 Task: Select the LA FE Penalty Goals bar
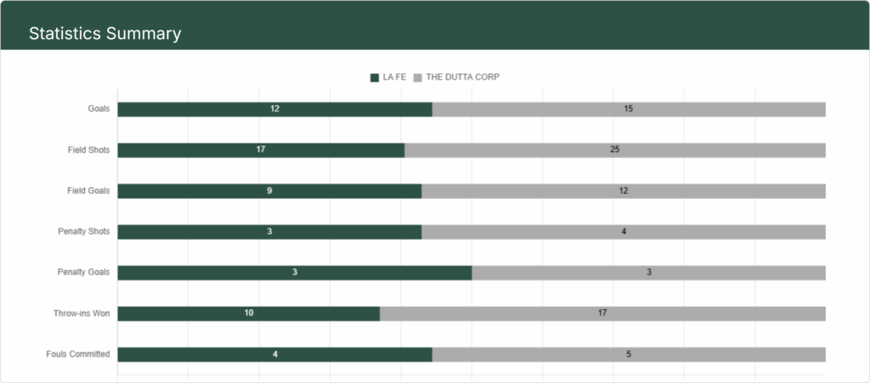tap(294, 273)
